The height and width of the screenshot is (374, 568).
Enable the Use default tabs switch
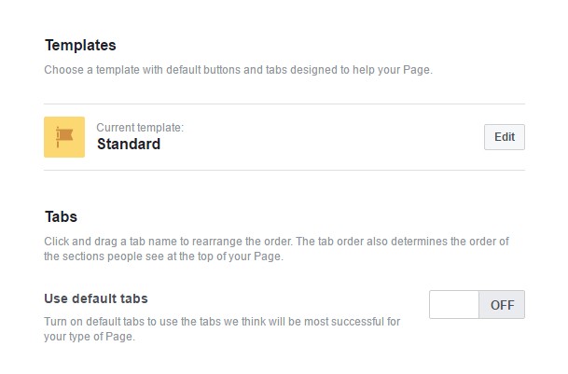(477, 304)
